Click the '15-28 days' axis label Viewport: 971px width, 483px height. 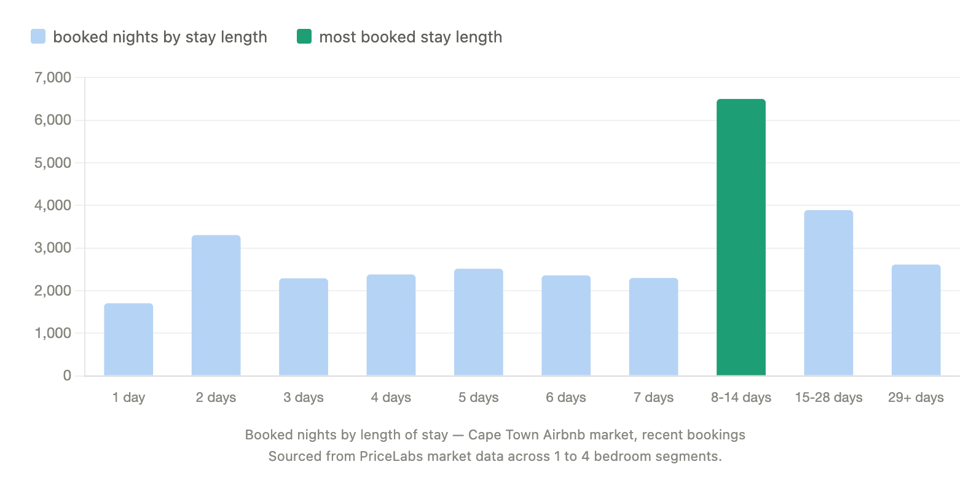(828, 398)
